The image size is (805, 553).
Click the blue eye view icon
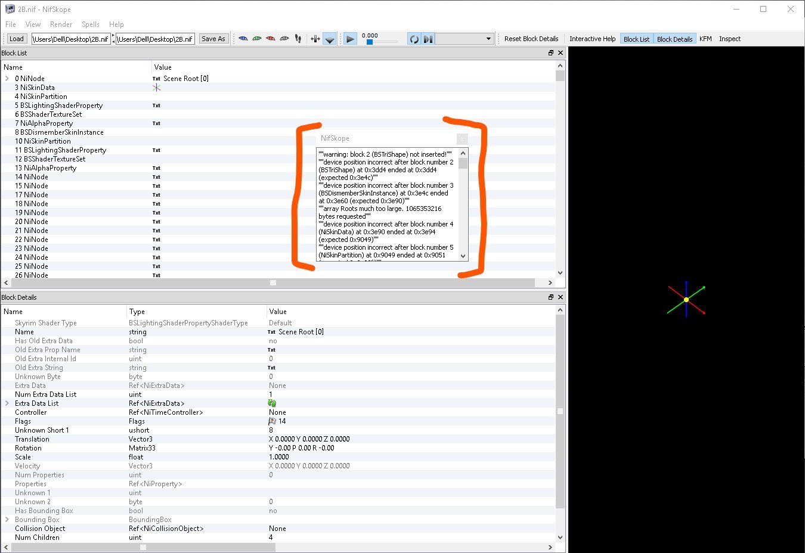pyautogui.click(x=243, y=39)
